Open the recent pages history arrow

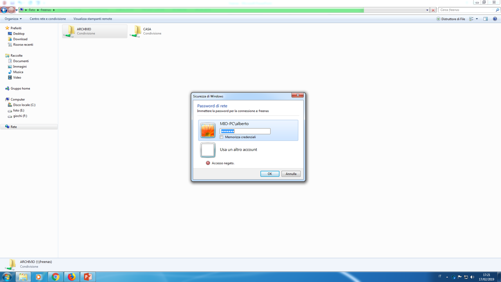pyautogui.click(x=16, y=10)
